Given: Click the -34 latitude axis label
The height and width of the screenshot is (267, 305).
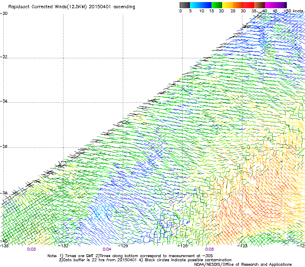Looking at the screenshot, I should (4, 101).
